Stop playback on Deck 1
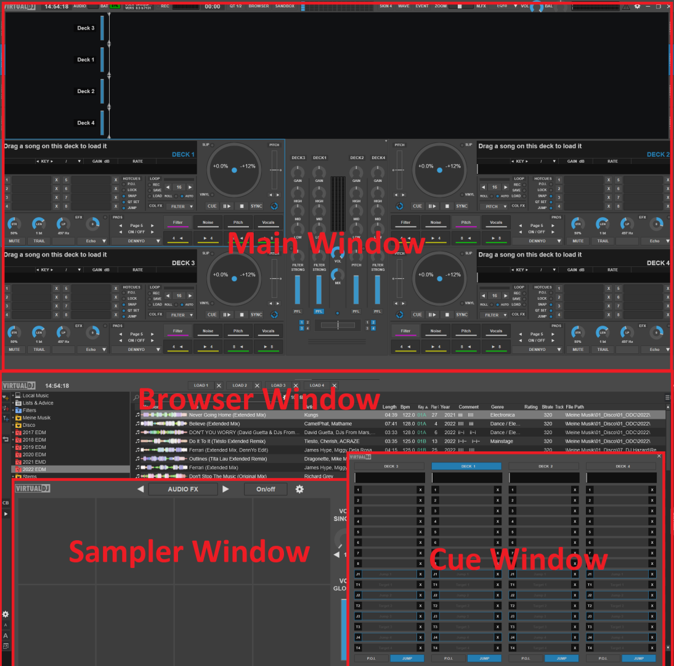This screenshot has height=666, width=674. [x=242, y=206]
